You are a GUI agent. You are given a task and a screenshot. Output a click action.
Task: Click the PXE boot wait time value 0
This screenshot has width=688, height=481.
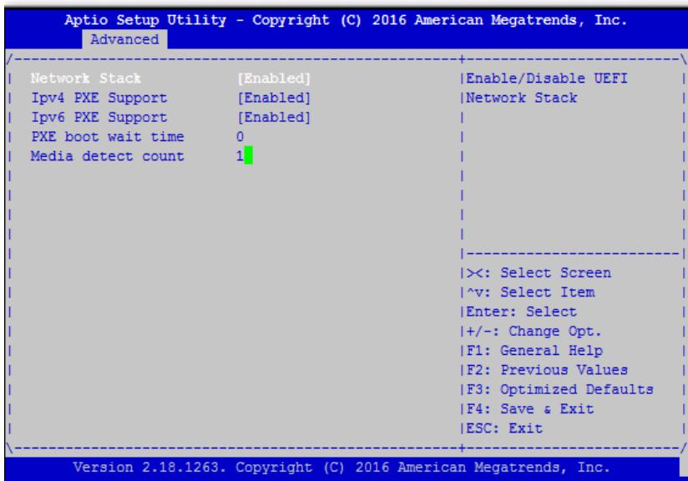240,136
